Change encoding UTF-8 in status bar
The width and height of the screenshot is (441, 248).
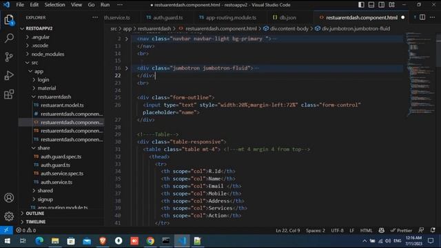pyautogui.click(x=337, y=230)
